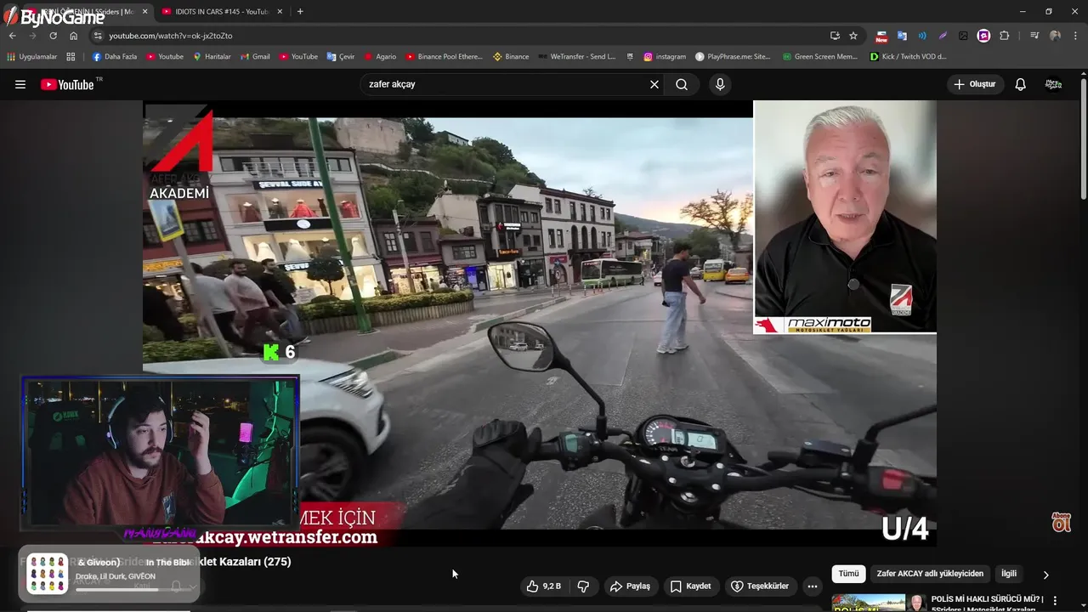Click the video title Kazaları (275)
Viewport: 1088px width, 612px height.
(x=247, y=562)
